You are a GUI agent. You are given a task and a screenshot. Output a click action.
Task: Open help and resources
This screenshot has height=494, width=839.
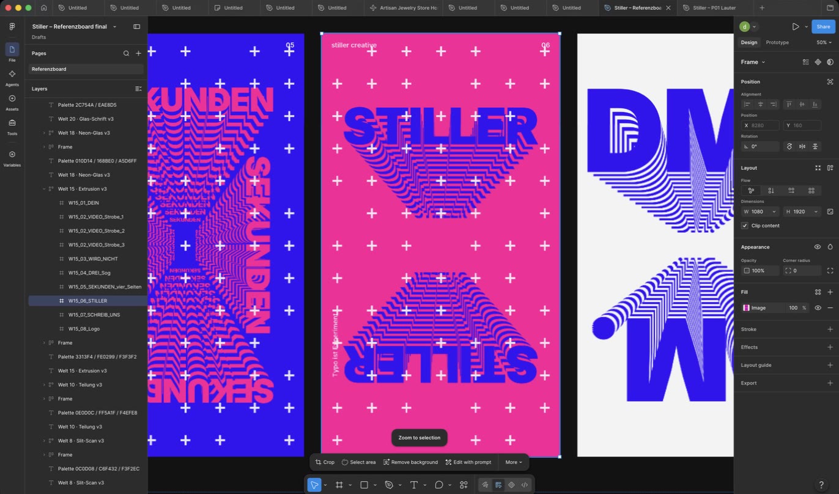click(821, 485)
